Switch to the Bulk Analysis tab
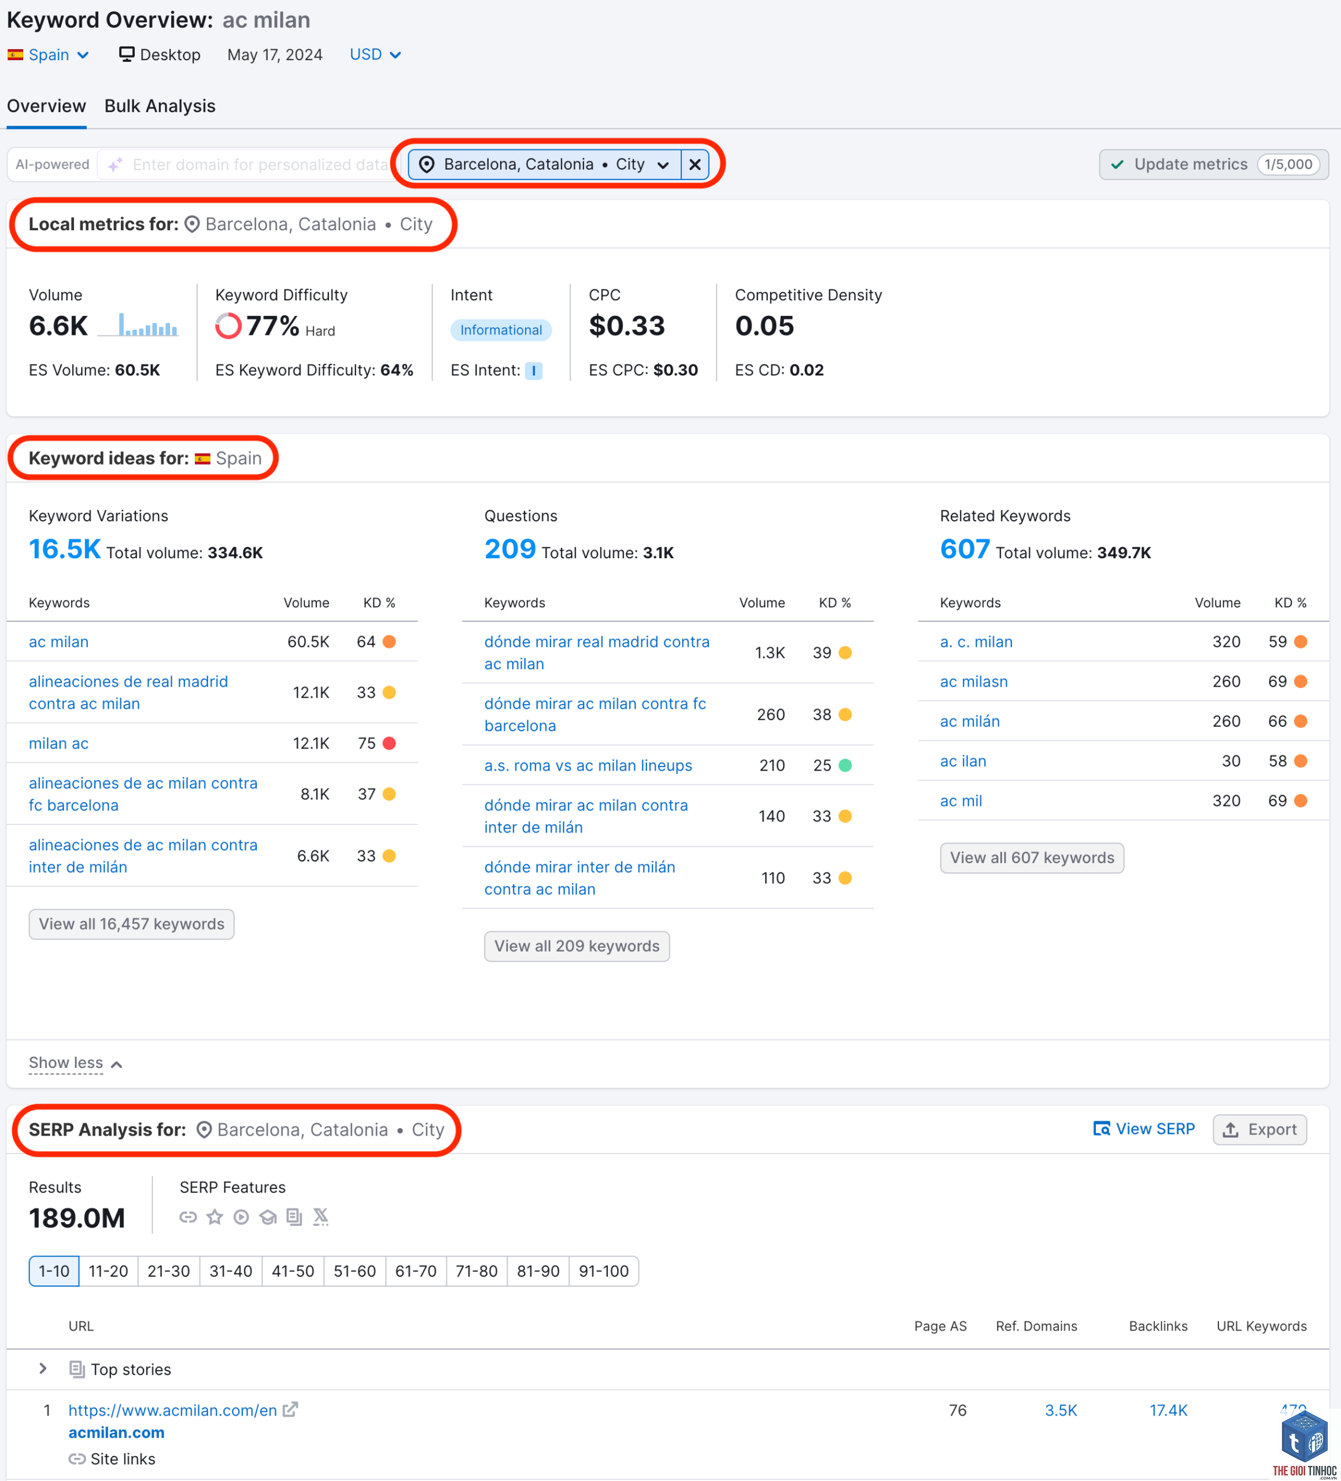The width and height of the screenshot is (1341, 1481). pyautogui.click(x=160, y=106)
